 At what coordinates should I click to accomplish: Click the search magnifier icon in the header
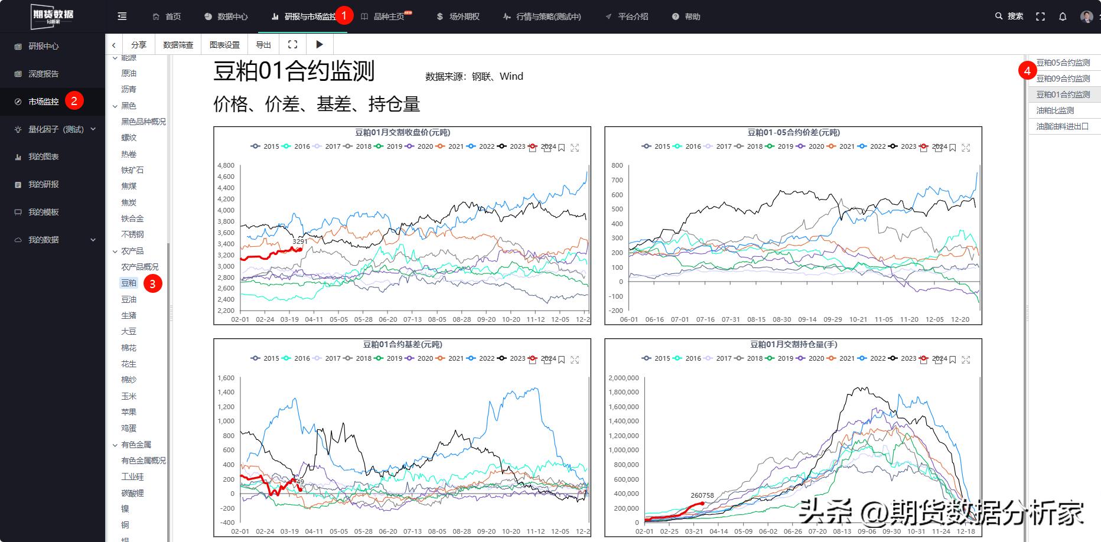click(x=999, y=16)
